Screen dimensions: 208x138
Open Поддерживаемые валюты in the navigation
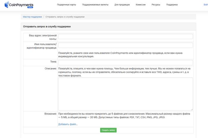[95, 5]
